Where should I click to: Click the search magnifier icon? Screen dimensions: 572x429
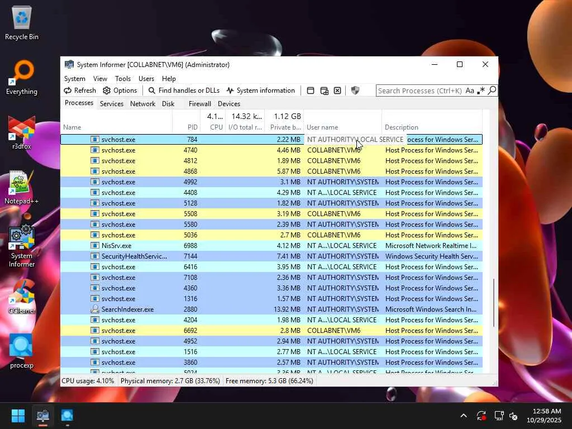point(492,90)
